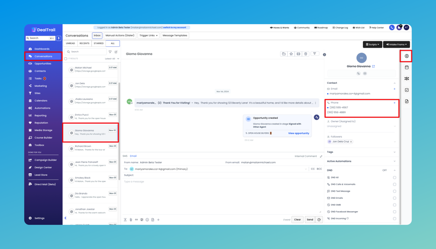
Task: Switch to the Unread tab
Action: [x=70, y=44]
